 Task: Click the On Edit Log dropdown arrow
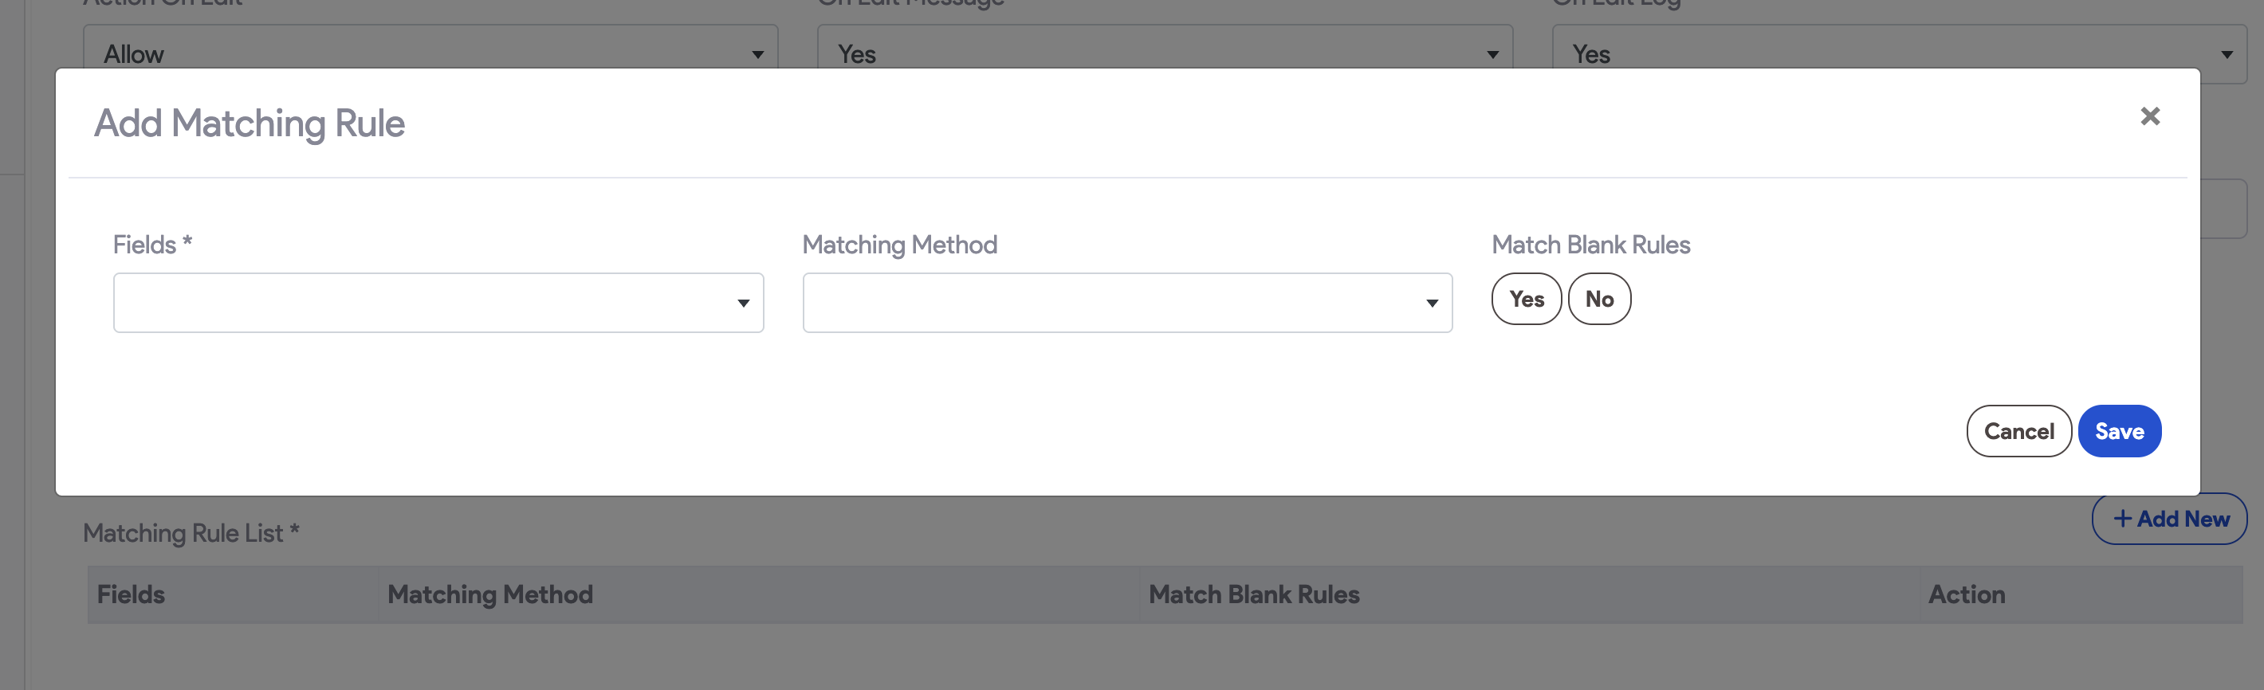tap(2227, 54)
